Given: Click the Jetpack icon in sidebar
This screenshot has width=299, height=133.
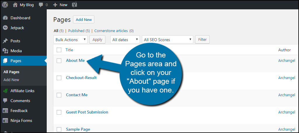Looking at the screenshot, I should [x=5, y=28].
